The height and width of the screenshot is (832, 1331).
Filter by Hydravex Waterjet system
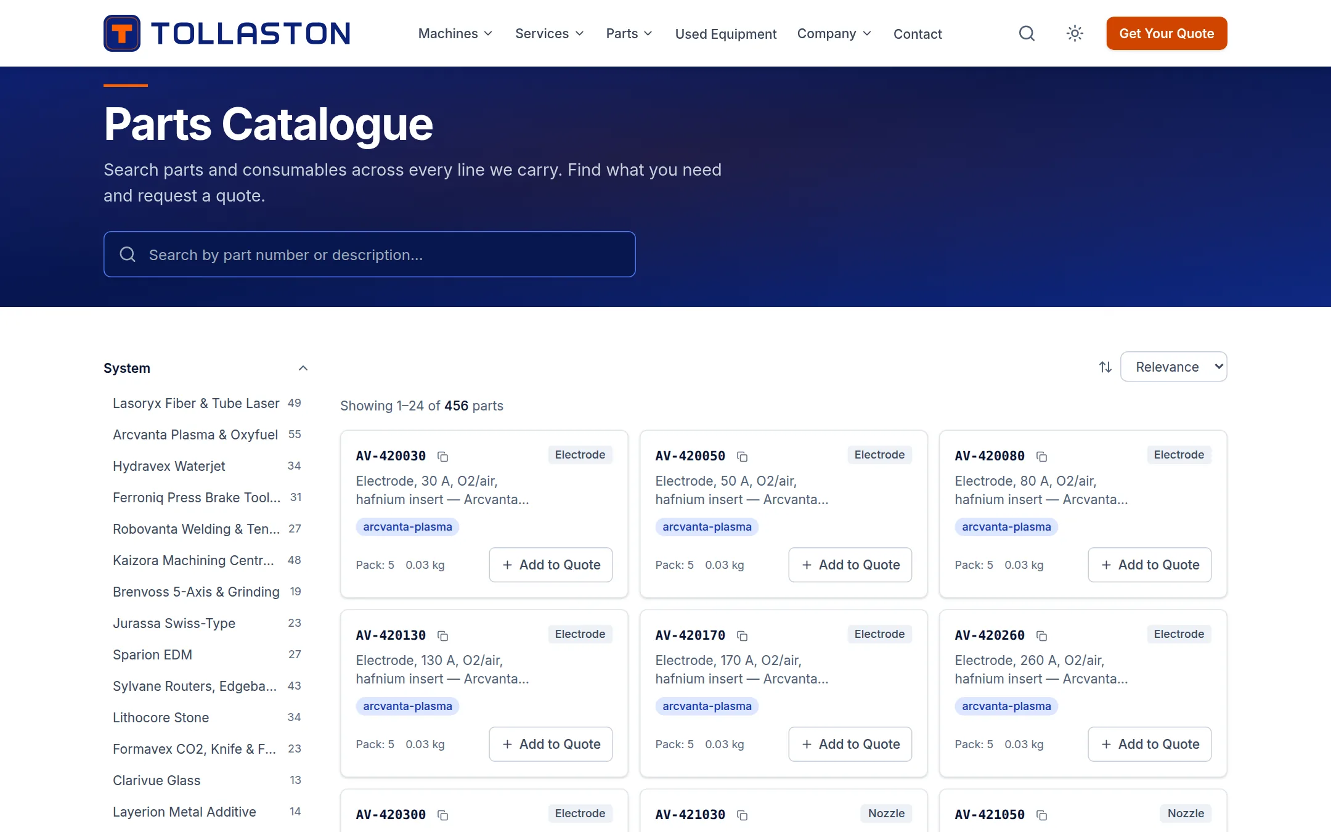[206, 466]
